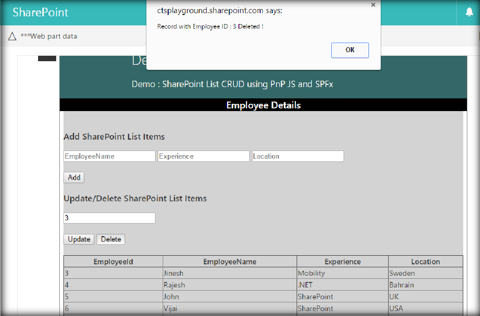Click the Add button
Image resolution: width=480 pixels, height=316 pixels.
[74, 178]
